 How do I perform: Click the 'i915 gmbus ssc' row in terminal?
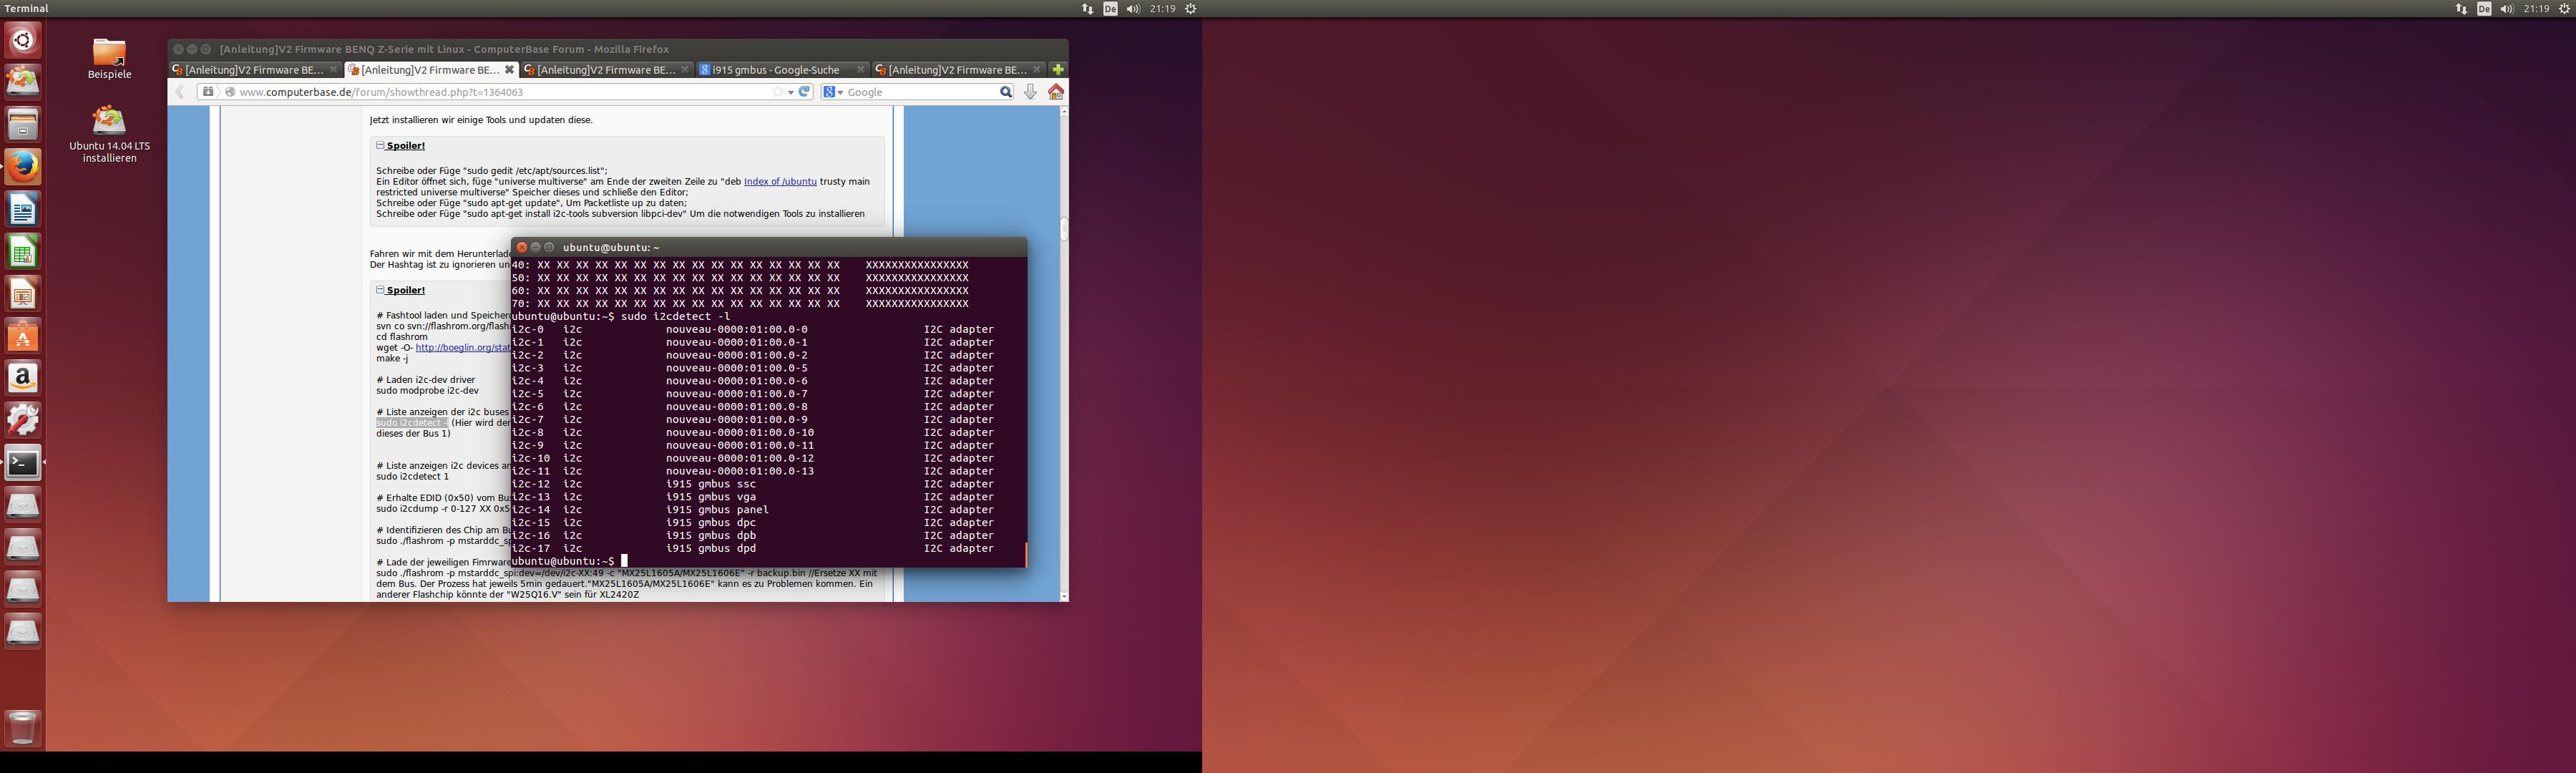click(753, 484)
